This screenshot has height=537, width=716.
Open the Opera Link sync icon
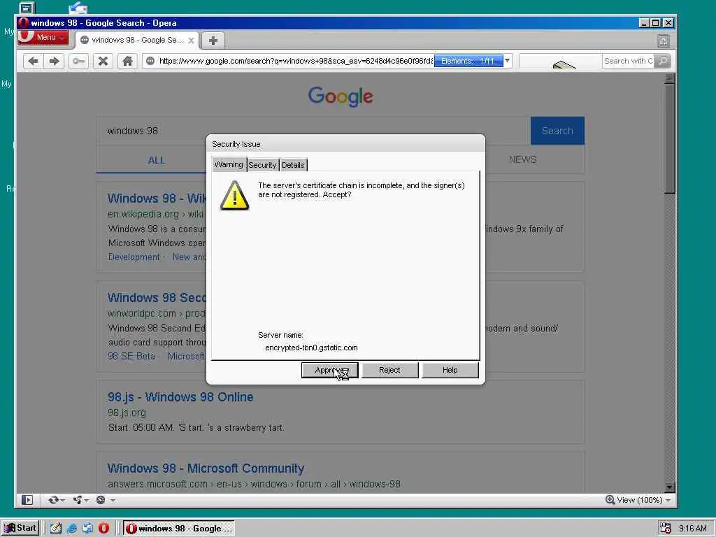click(x=53, y=500)
